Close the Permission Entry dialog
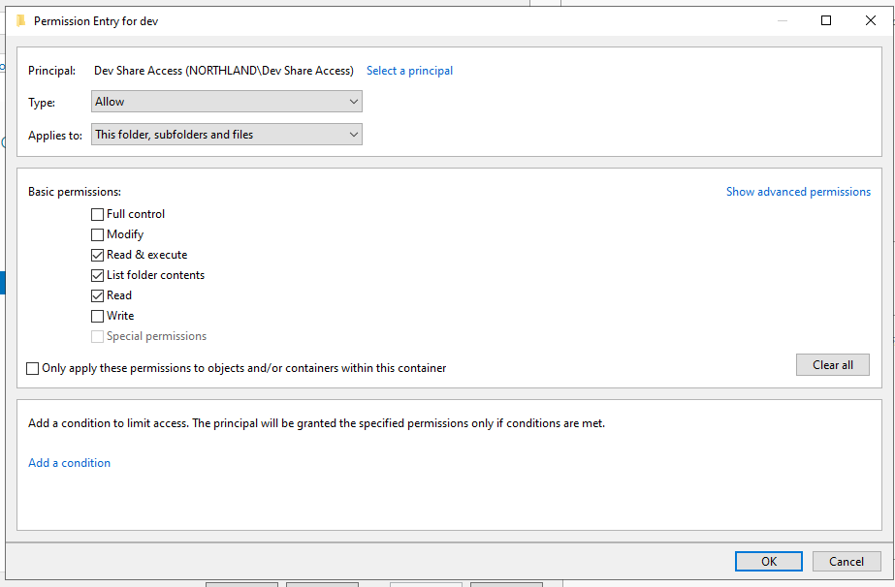895x587 pixels. click(870, 20)
